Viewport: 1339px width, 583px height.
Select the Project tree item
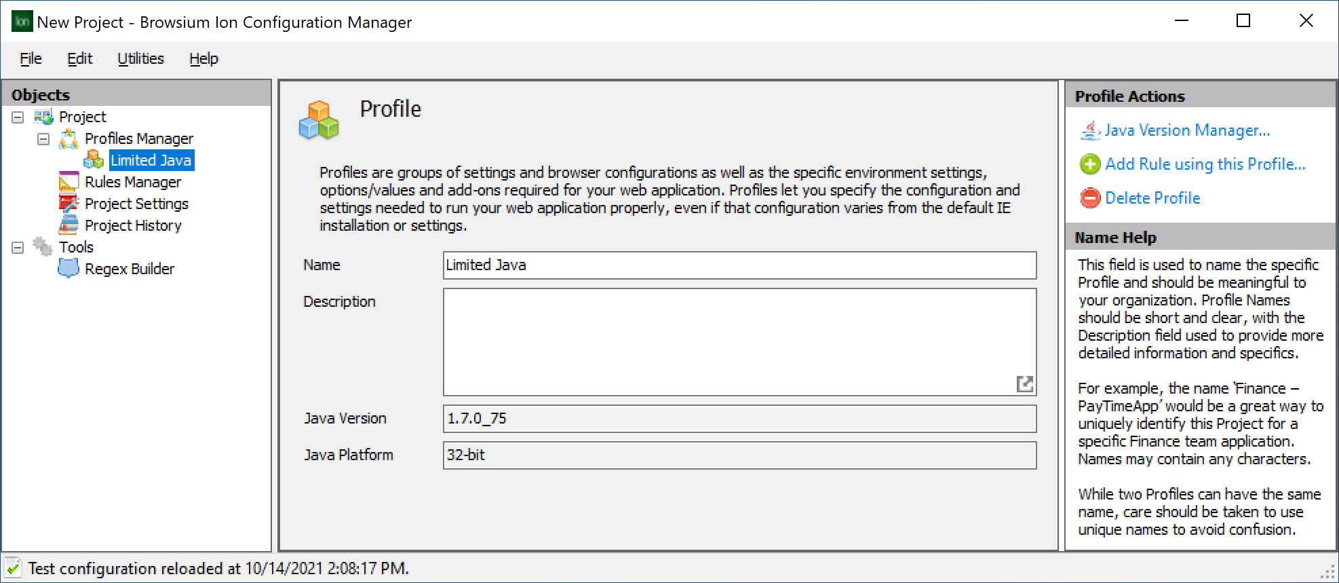tap(83, 117)
